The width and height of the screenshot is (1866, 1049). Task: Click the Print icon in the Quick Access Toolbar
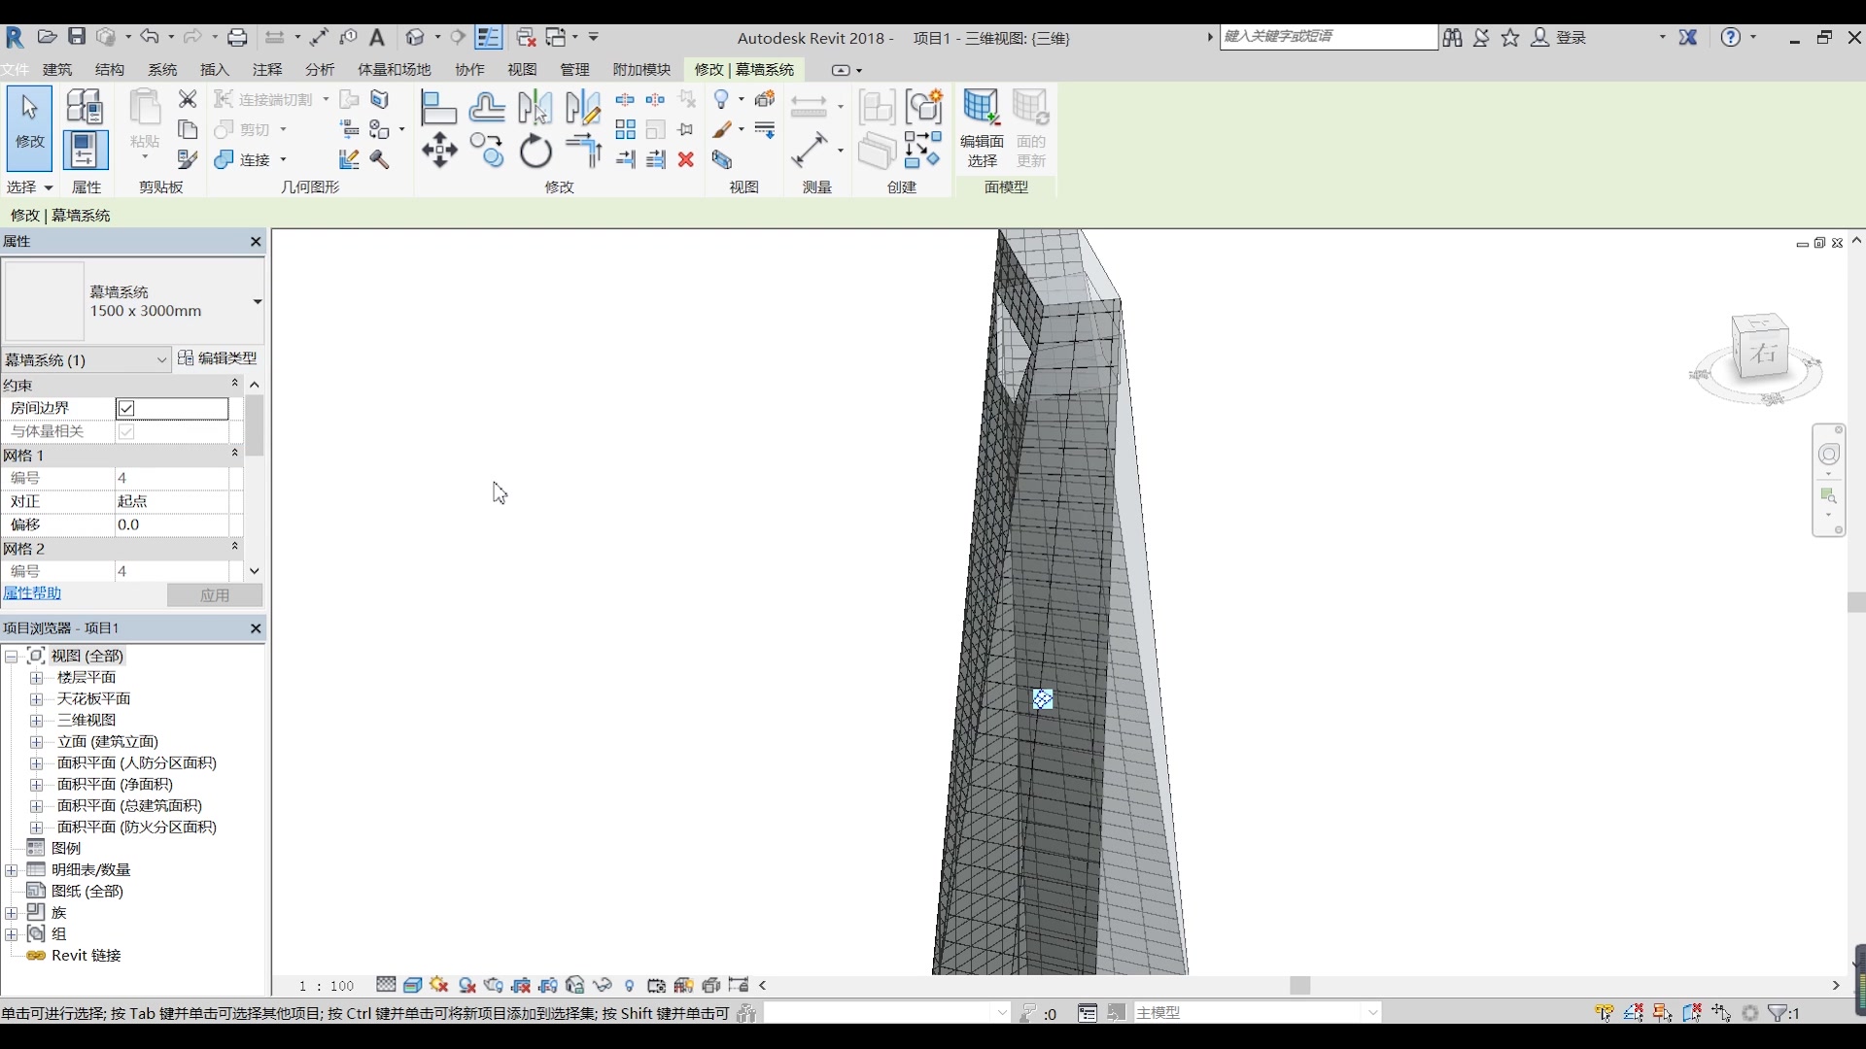point(238,37)
